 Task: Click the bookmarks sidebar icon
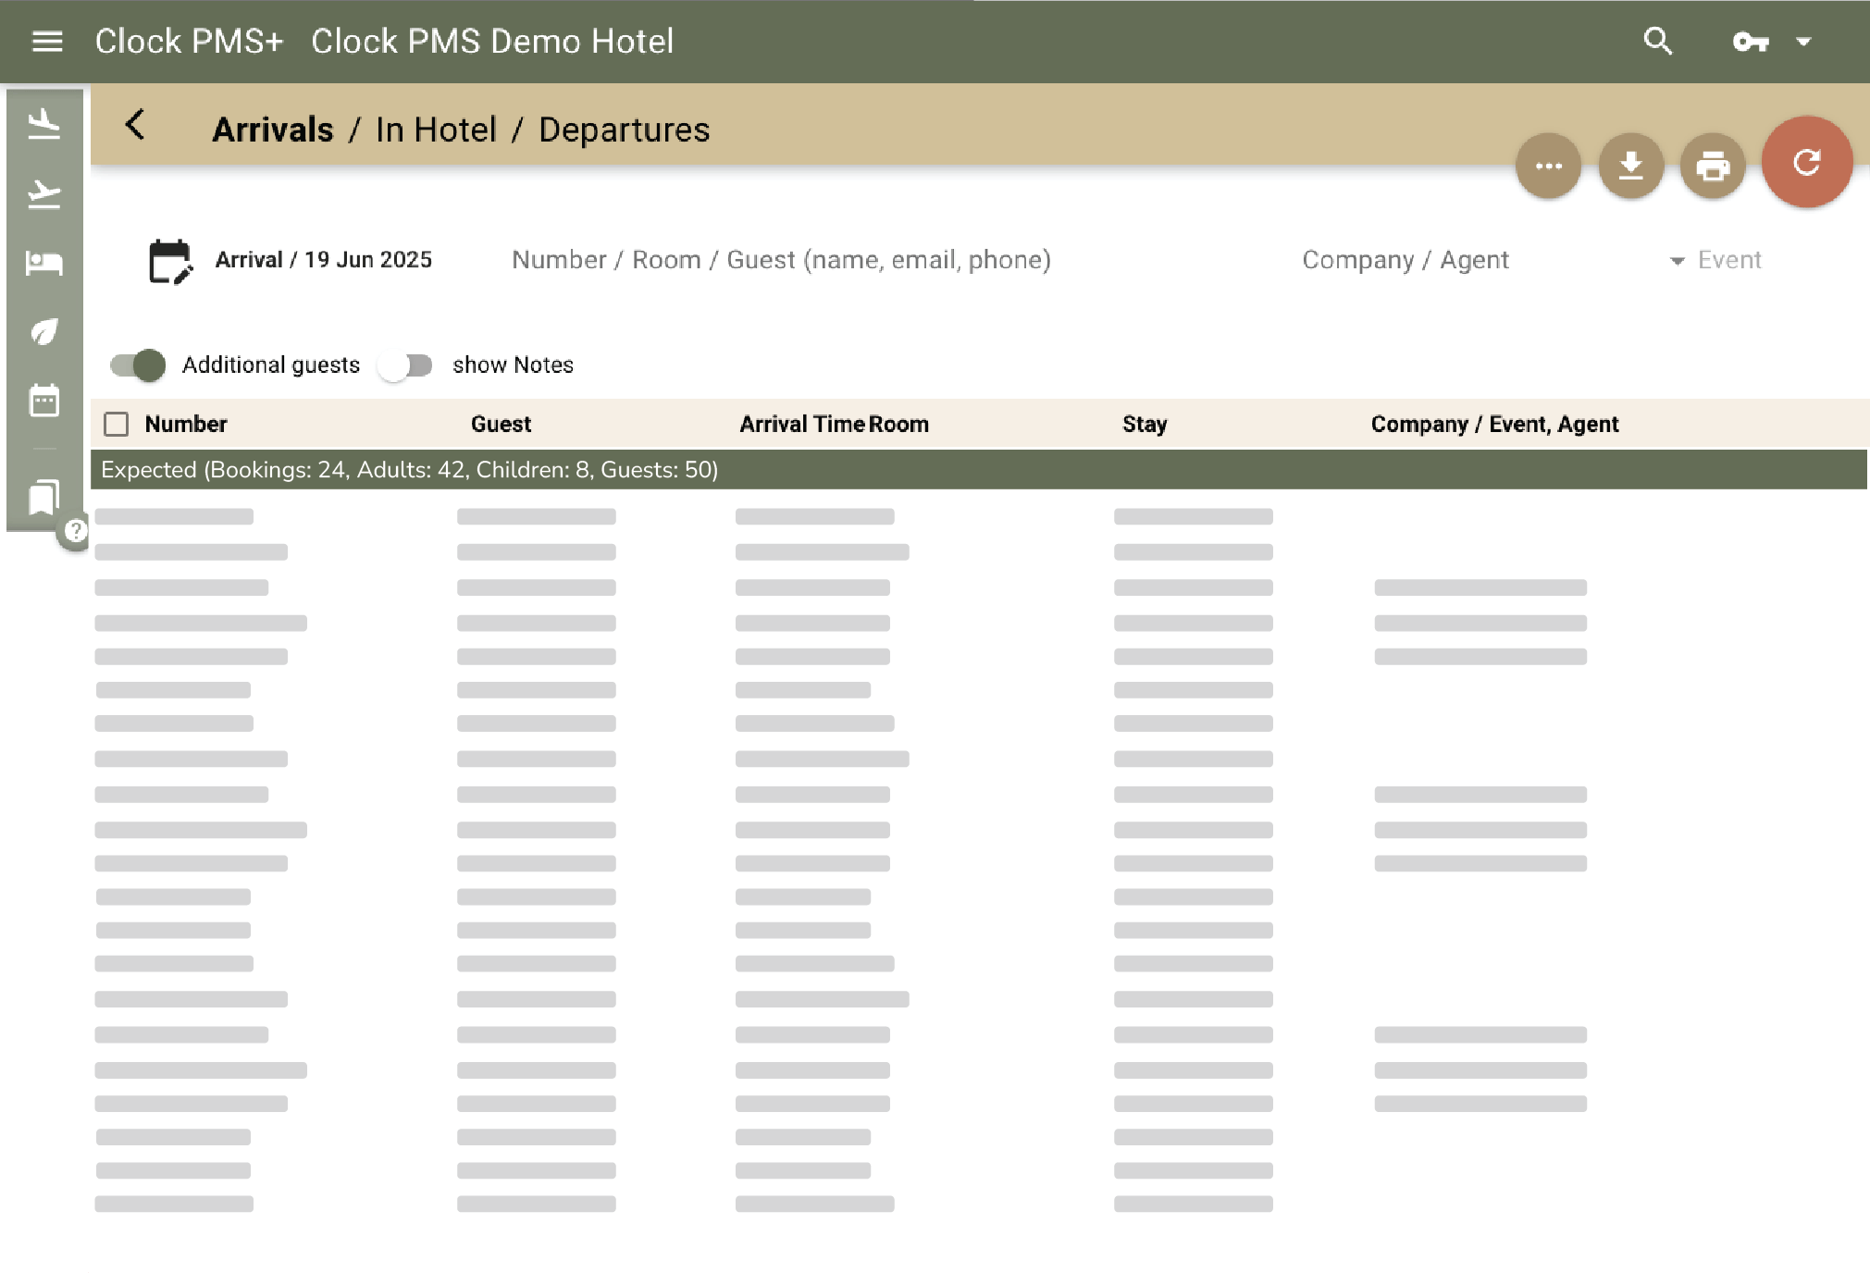pyautogui.click(x=43, y=498)
